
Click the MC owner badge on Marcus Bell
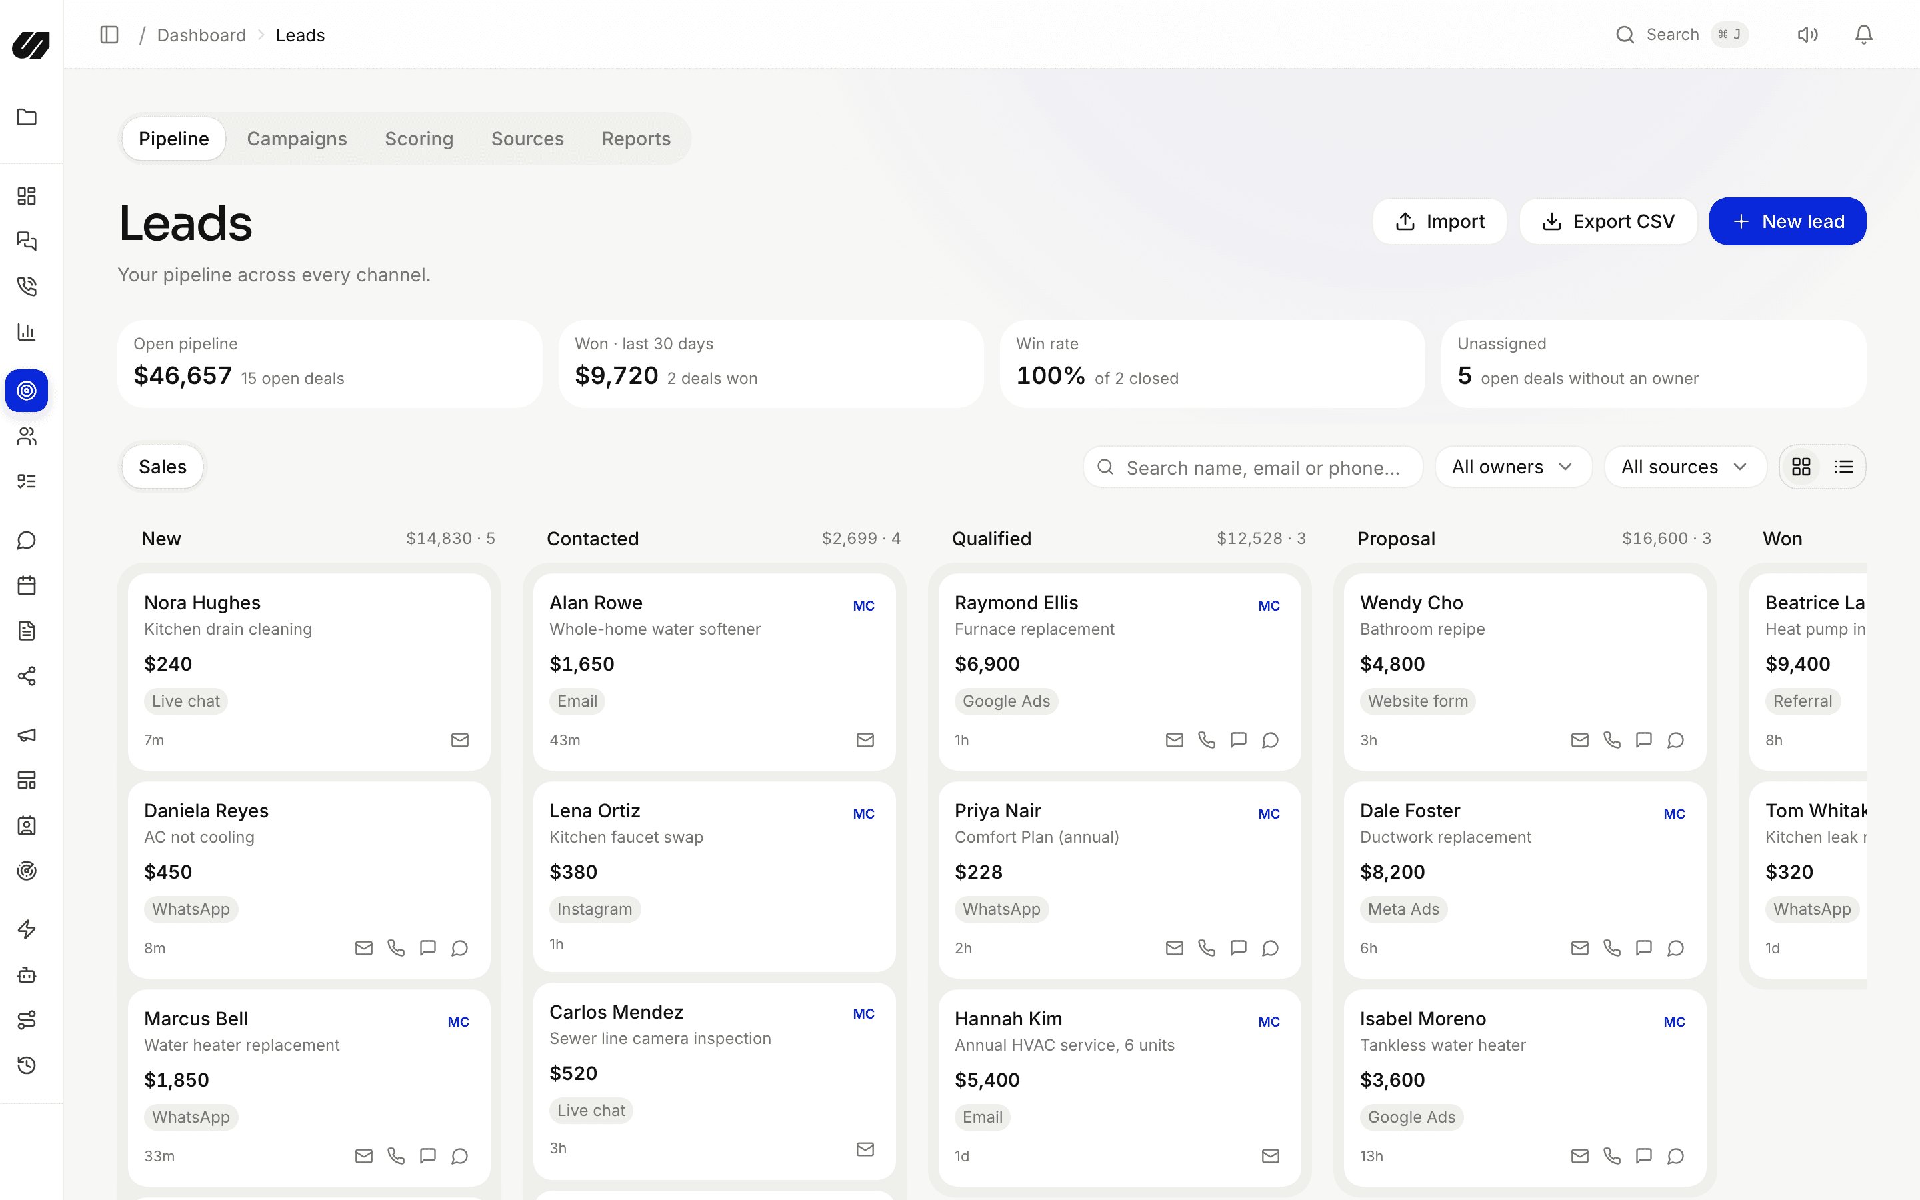point(458,1021)
